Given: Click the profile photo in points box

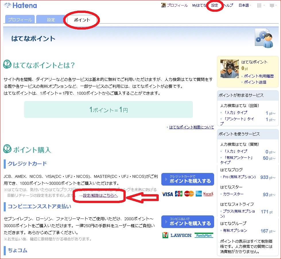Looking at the screenshot, I should (230, 69).
